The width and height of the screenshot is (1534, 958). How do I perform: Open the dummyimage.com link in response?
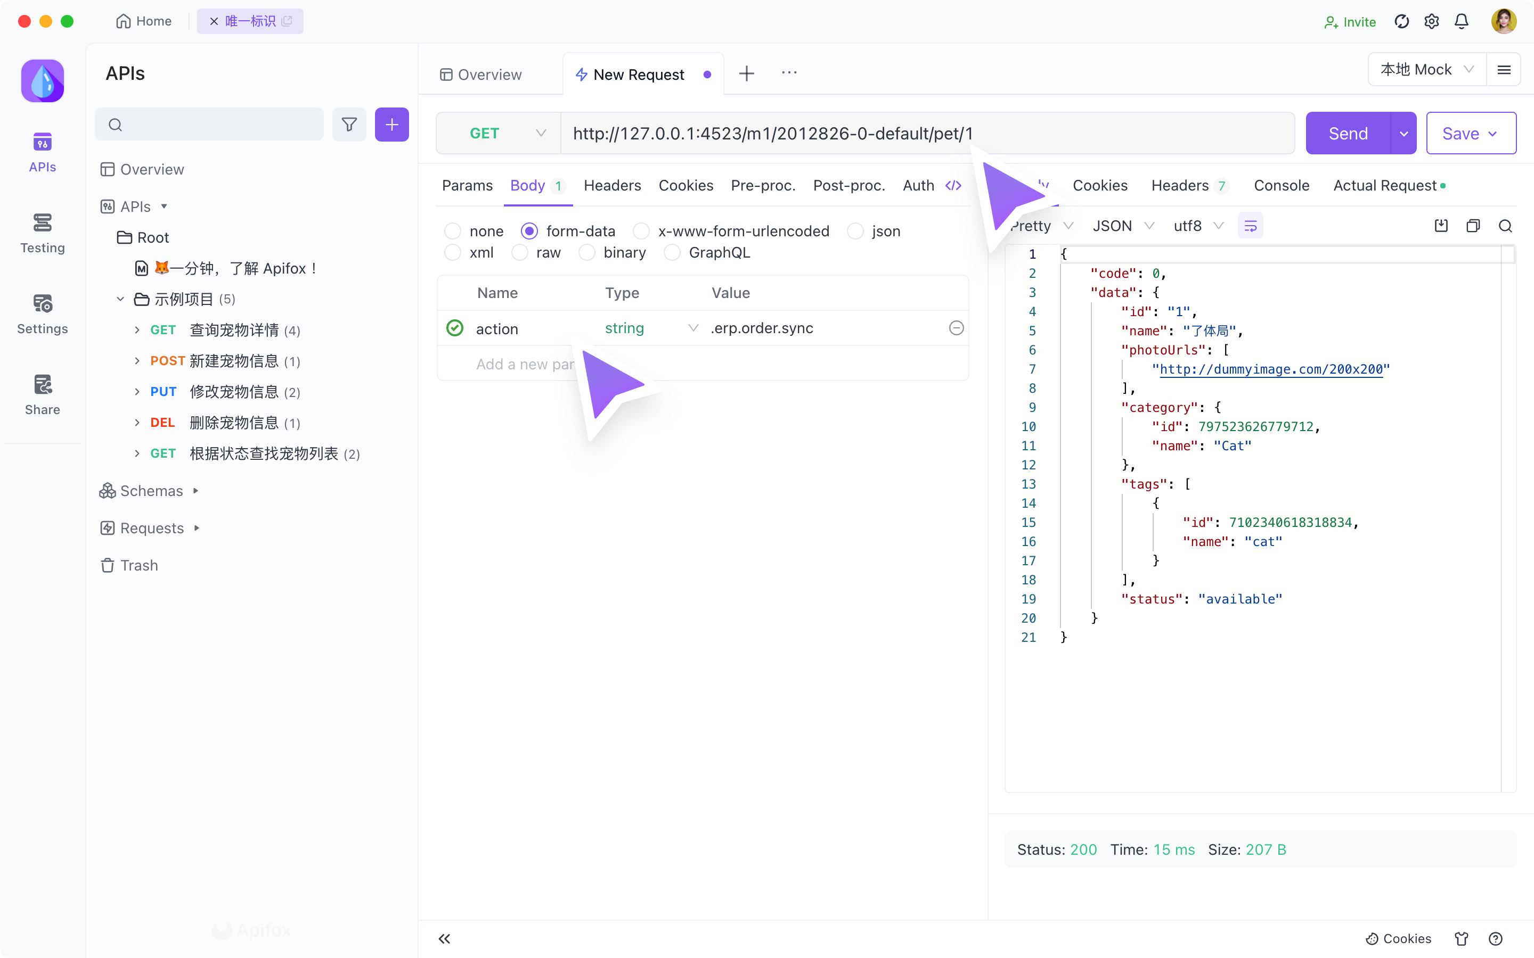pyautogui.click(x=1270, y=369)
